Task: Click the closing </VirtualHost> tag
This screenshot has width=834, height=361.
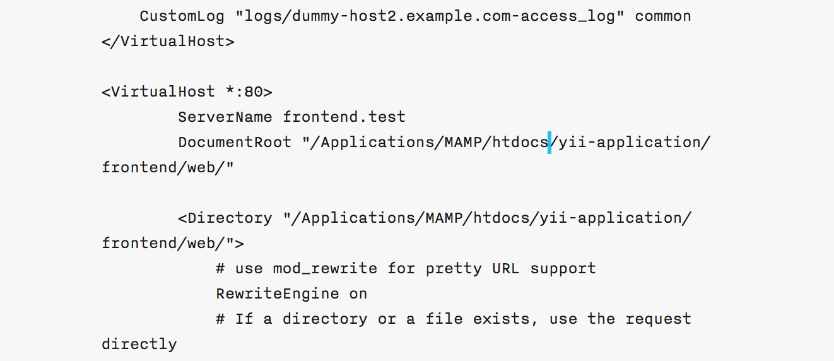Action: [168, 42]
